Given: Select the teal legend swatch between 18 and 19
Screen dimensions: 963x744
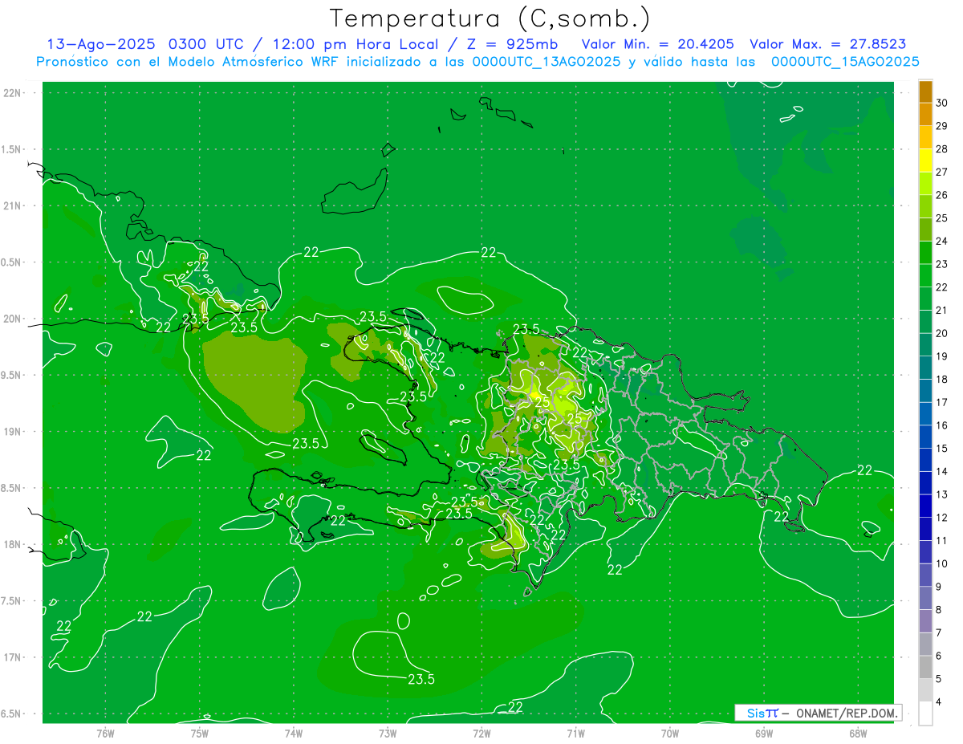Looking at the screenshot, I should point(925,368).
